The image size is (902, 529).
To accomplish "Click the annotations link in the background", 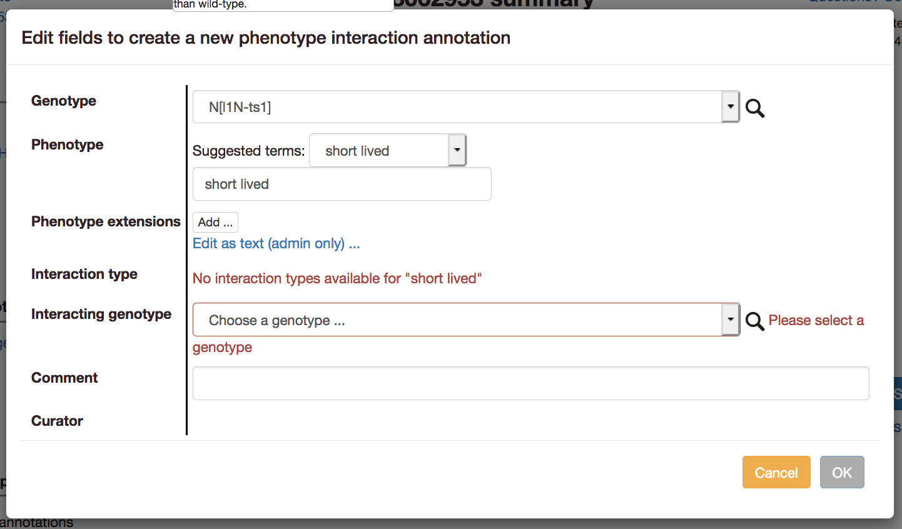I will click(x=36, y=521).
